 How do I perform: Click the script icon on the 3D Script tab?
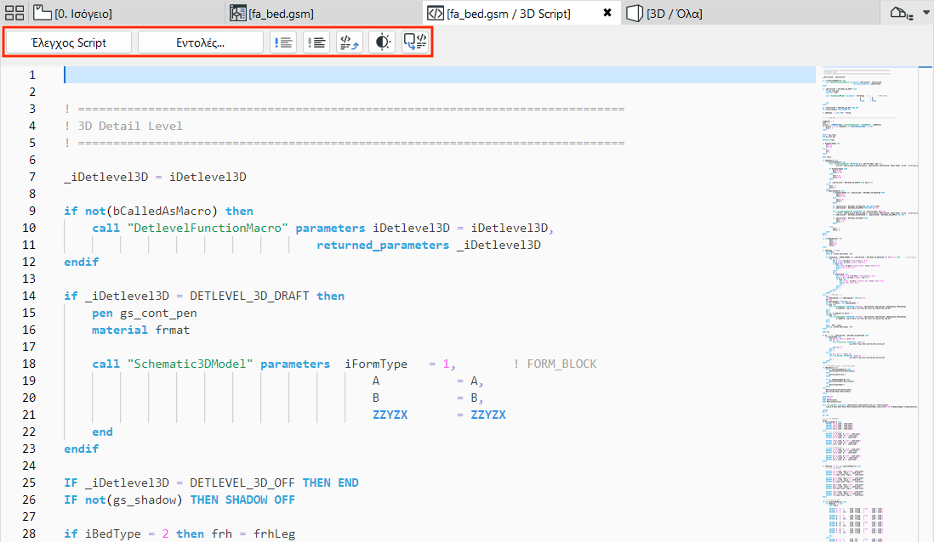pyautogui.click(x=436, y=13)
